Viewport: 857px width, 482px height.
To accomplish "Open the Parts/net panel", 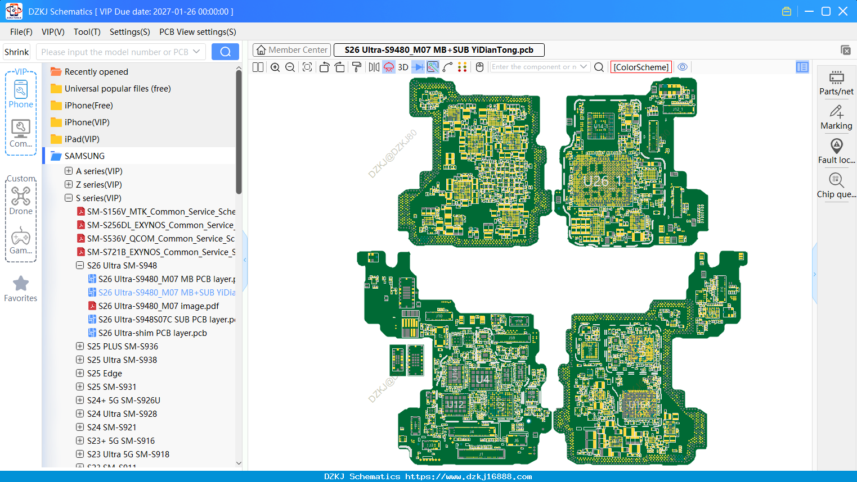I will click(x=836, y=83).
